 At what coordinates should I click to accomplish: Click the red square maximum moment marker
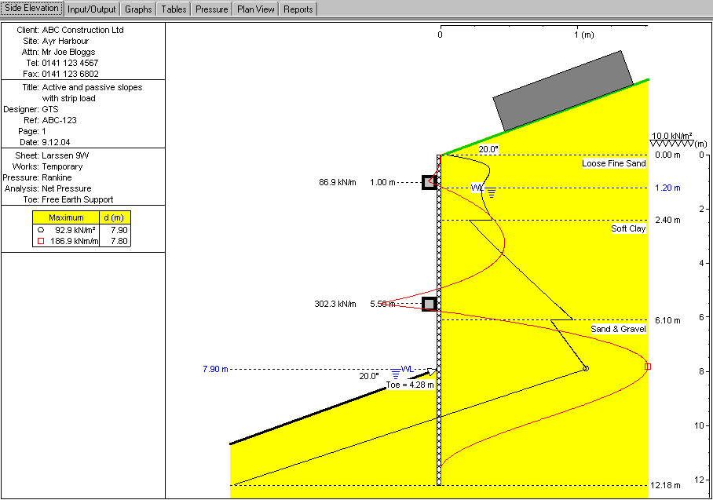click(x=648, y=367)
